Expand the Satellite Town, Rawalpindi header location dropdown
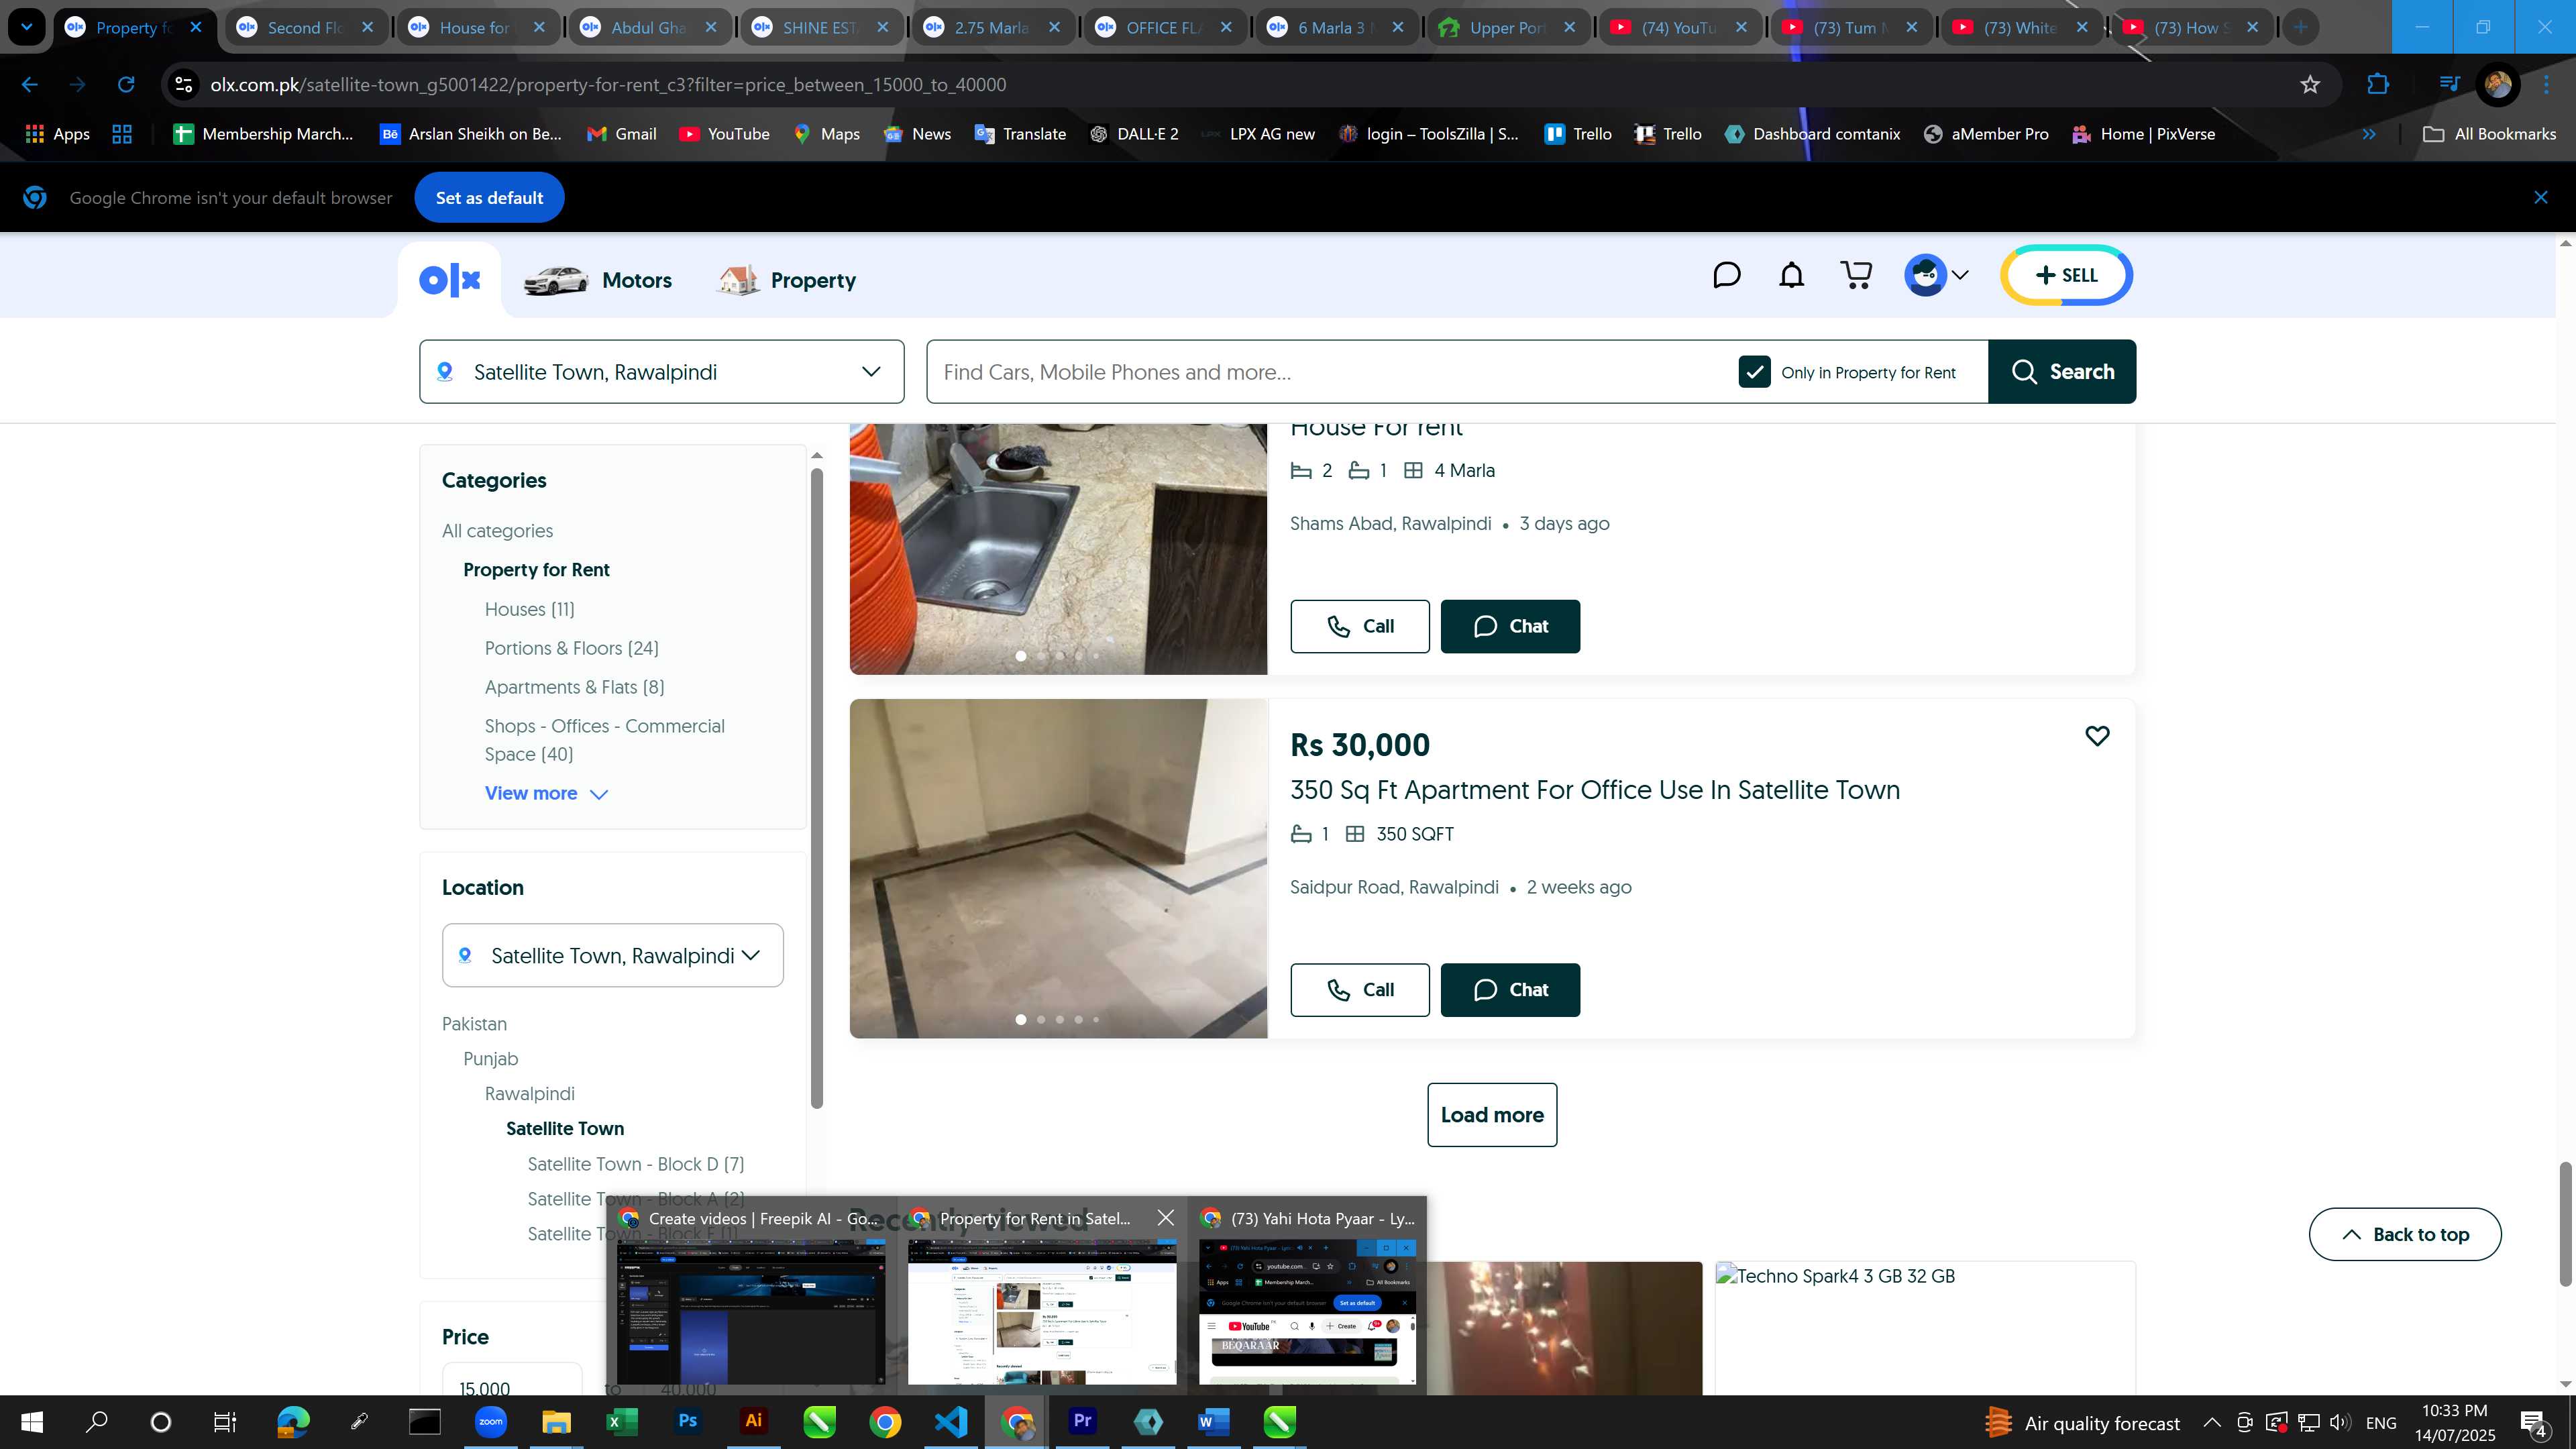Viewport: 2576px width, 1449px height. 662,372
